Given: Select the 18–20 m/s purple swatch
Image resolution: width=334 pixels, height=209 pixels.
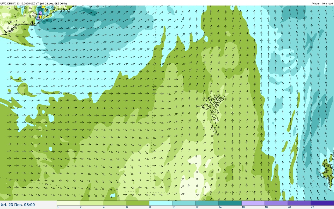Looking at the screenshot, I should tap(276, 203).
